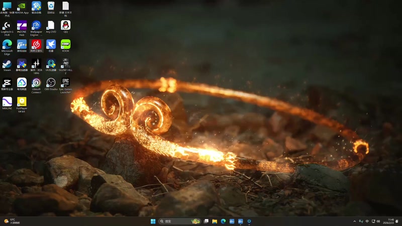402x226 pixels.
Task: Open Task View from the taskbar
Action: click(206, 221)
